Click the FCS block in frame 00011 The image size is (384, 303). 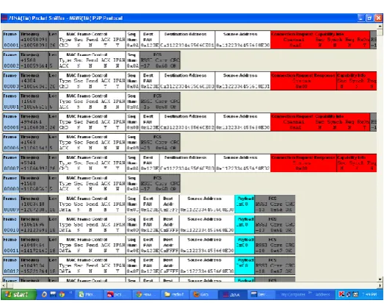coord(275,245)
